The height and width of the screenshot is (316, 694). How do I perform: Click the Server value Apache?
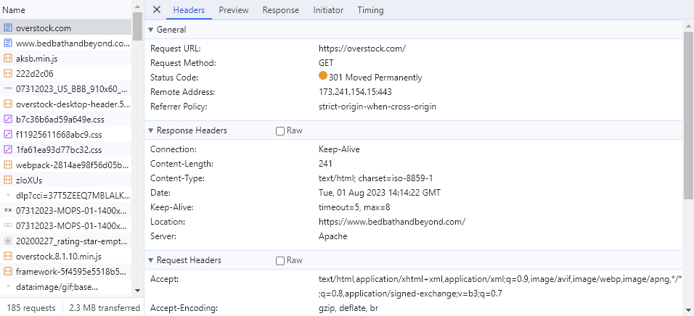[332, 236]
